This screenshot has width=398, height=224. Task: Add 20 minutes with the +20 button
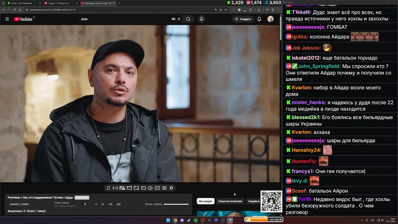pyautogui.click(x=118, y=204)
